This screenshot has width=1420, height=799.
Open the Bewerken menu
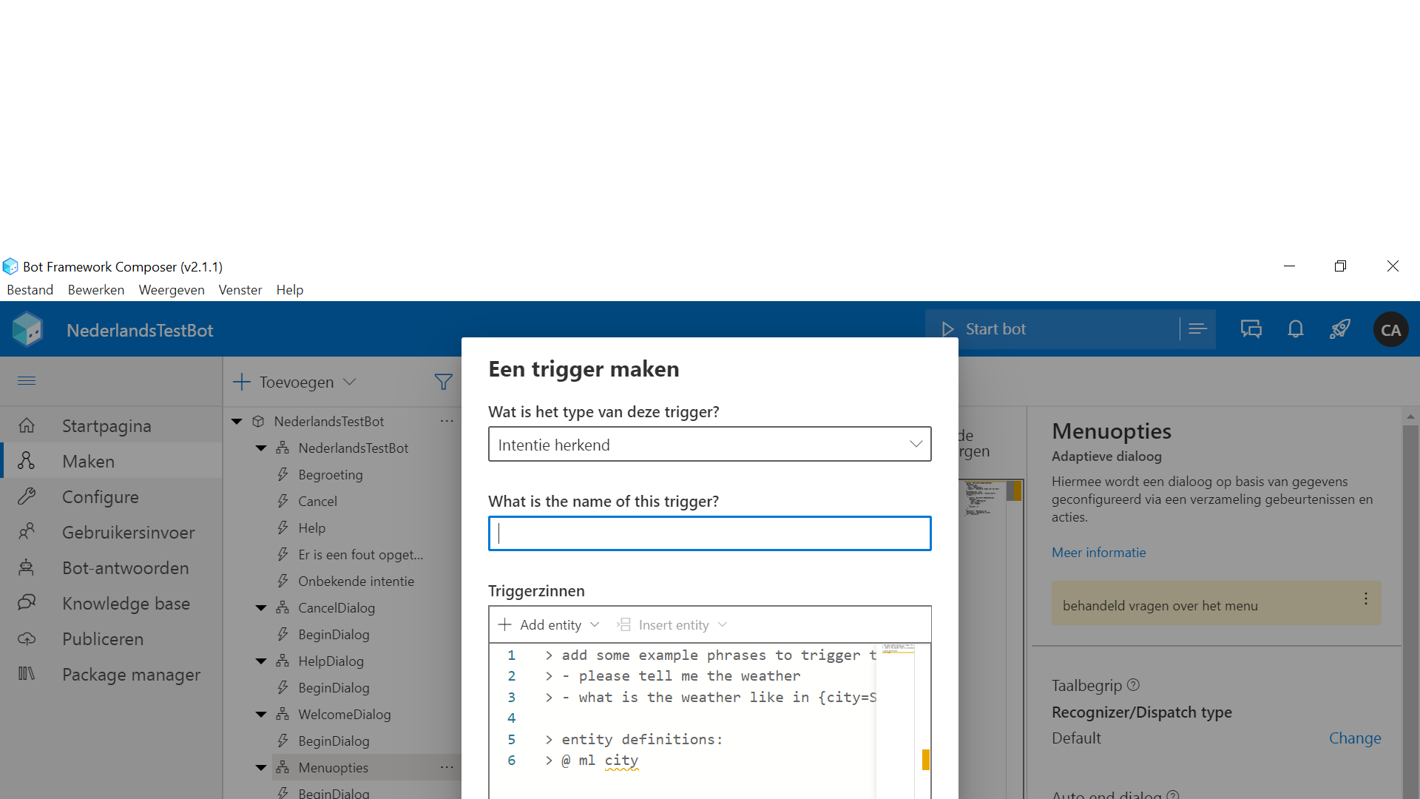coord(96,290)
